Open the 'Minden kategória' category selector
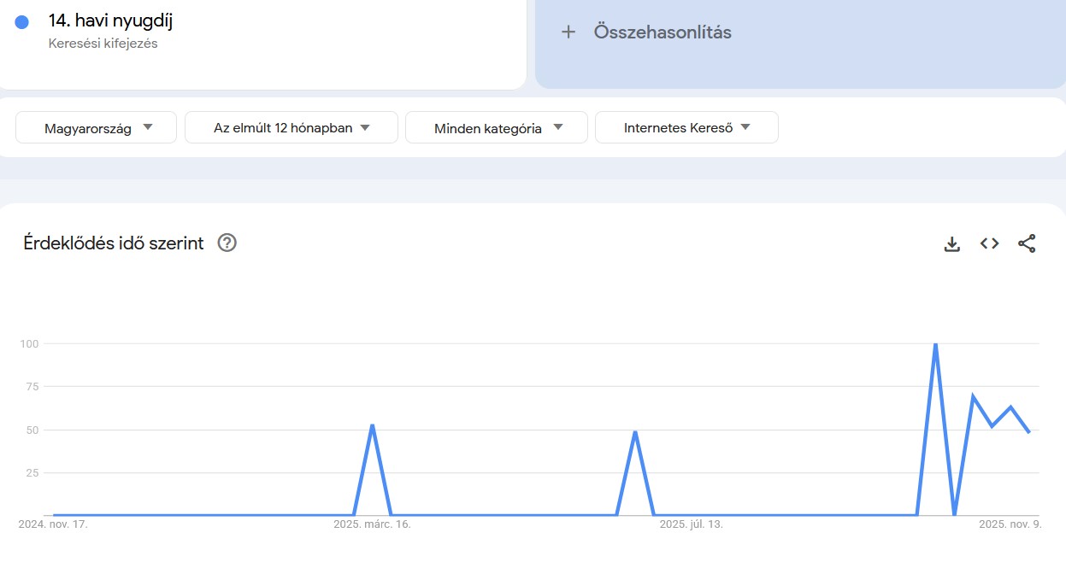 click(496, 126)
